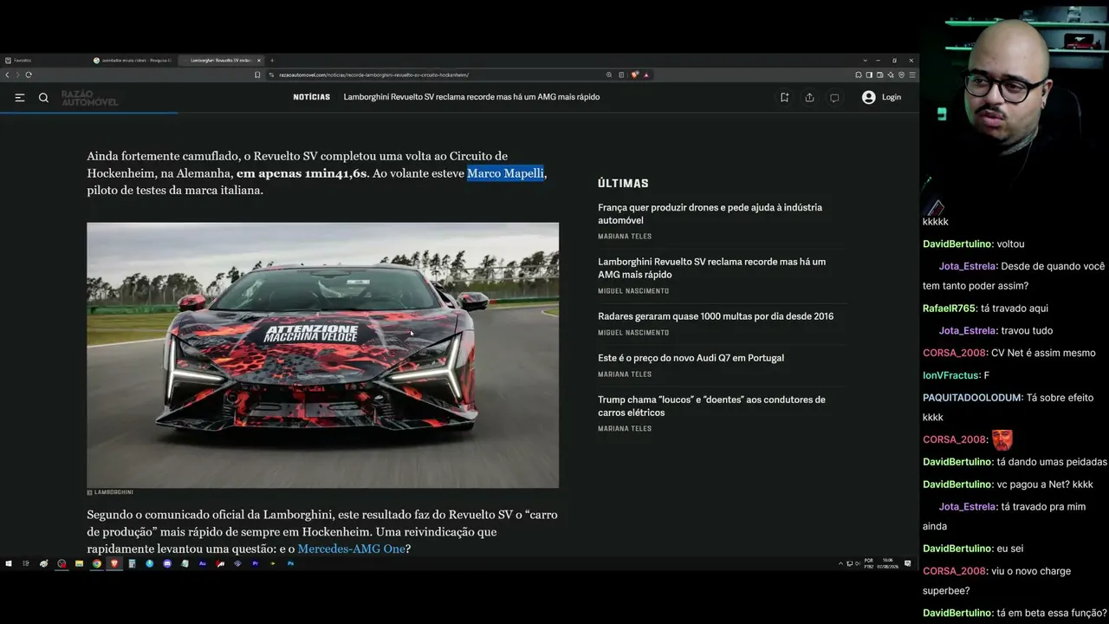Click author Mariana Teles under the drones article
Screen dimensions: 1109x624
tap(625, 237)
